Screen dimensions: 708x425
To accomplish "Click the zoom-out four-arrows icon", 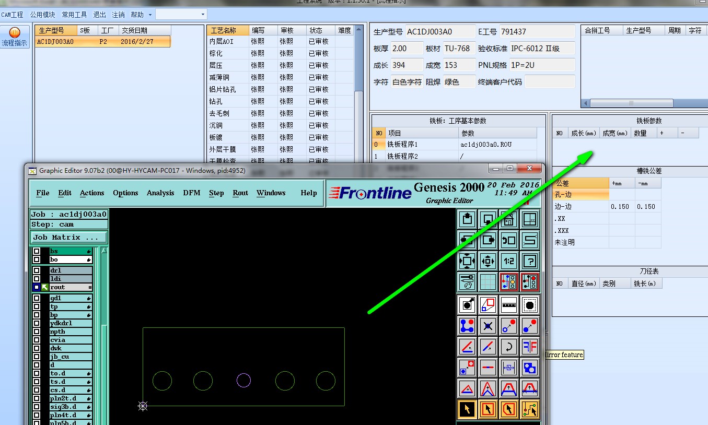I will [x=467, y=261].
